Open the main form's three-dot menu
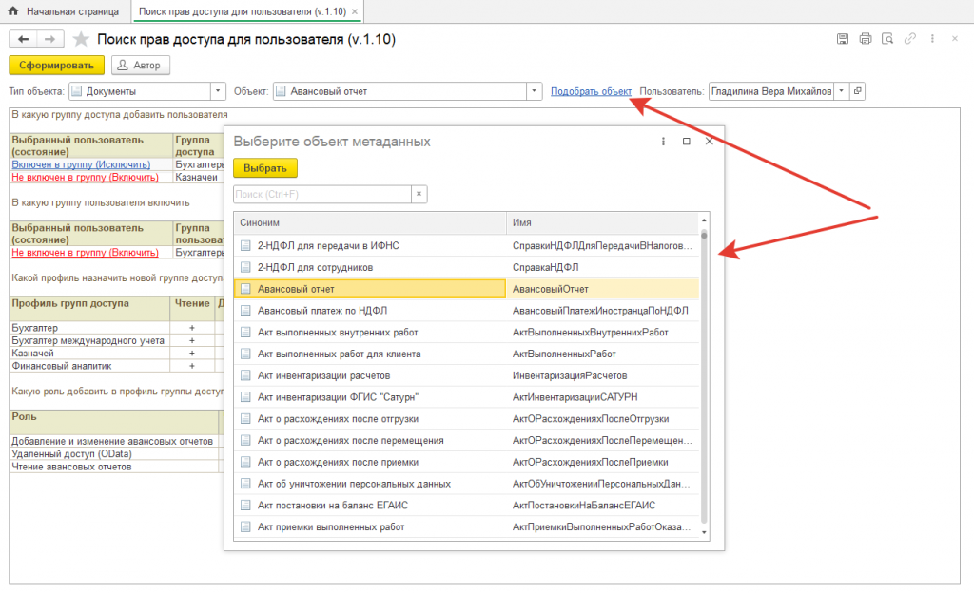 [x=932, y=38]
